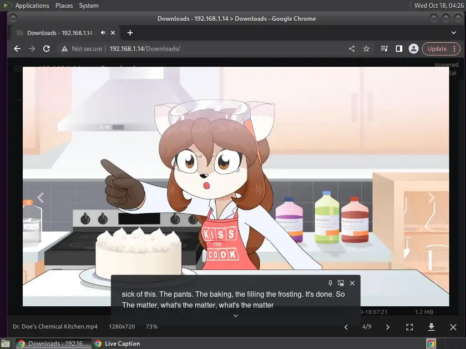Click the Chrome workspace icon in taskbar corner
The image size is (466, 349).
[431, 344]
